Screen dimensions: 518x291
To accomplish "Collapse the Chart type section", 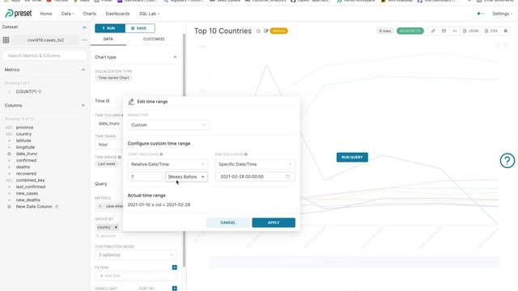I will [x=175, y=57].
